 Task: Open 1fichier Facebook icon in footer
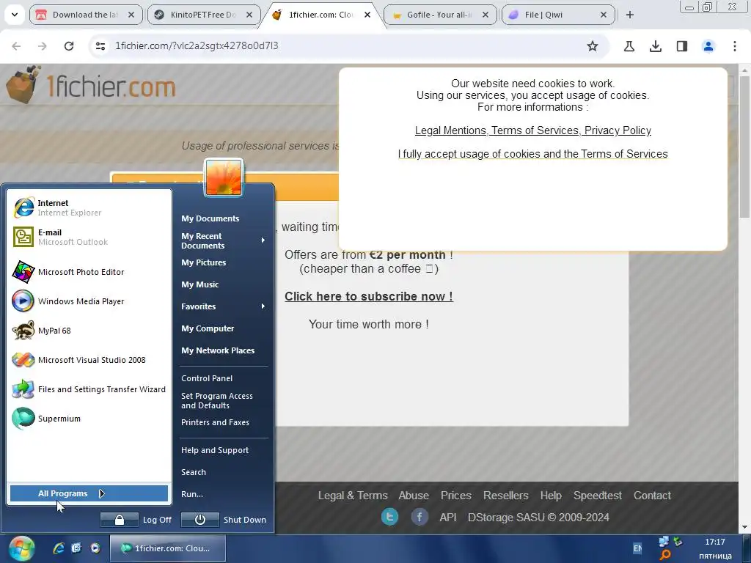click(420, 517)
